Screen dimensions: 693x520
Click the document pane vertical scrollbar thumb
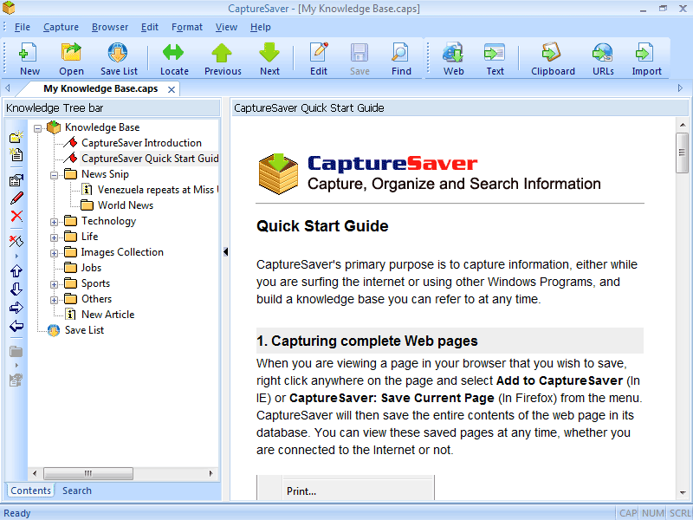[x=683, y=153]
